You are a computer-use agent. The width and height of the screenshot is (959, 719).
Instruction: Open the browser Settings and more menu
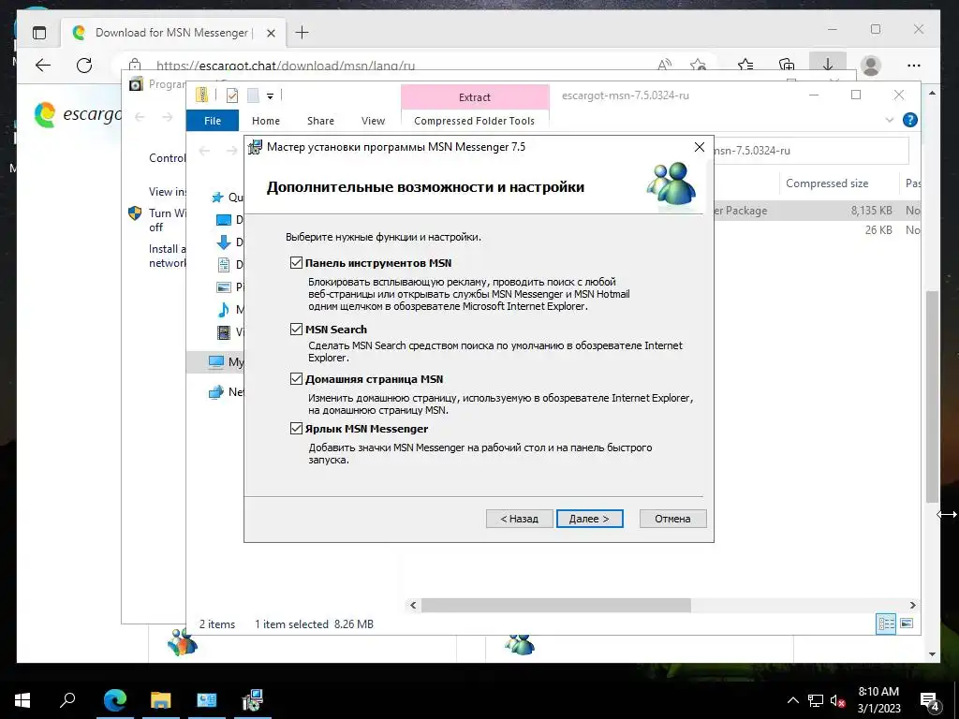[x=914, y=65]
